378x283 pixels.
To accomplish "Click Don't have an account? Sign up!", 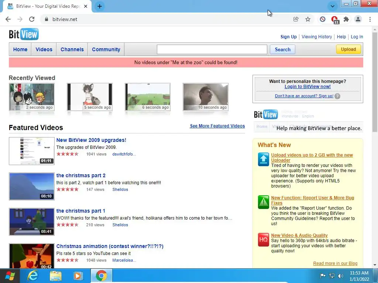I will click(x=304, y=96).
